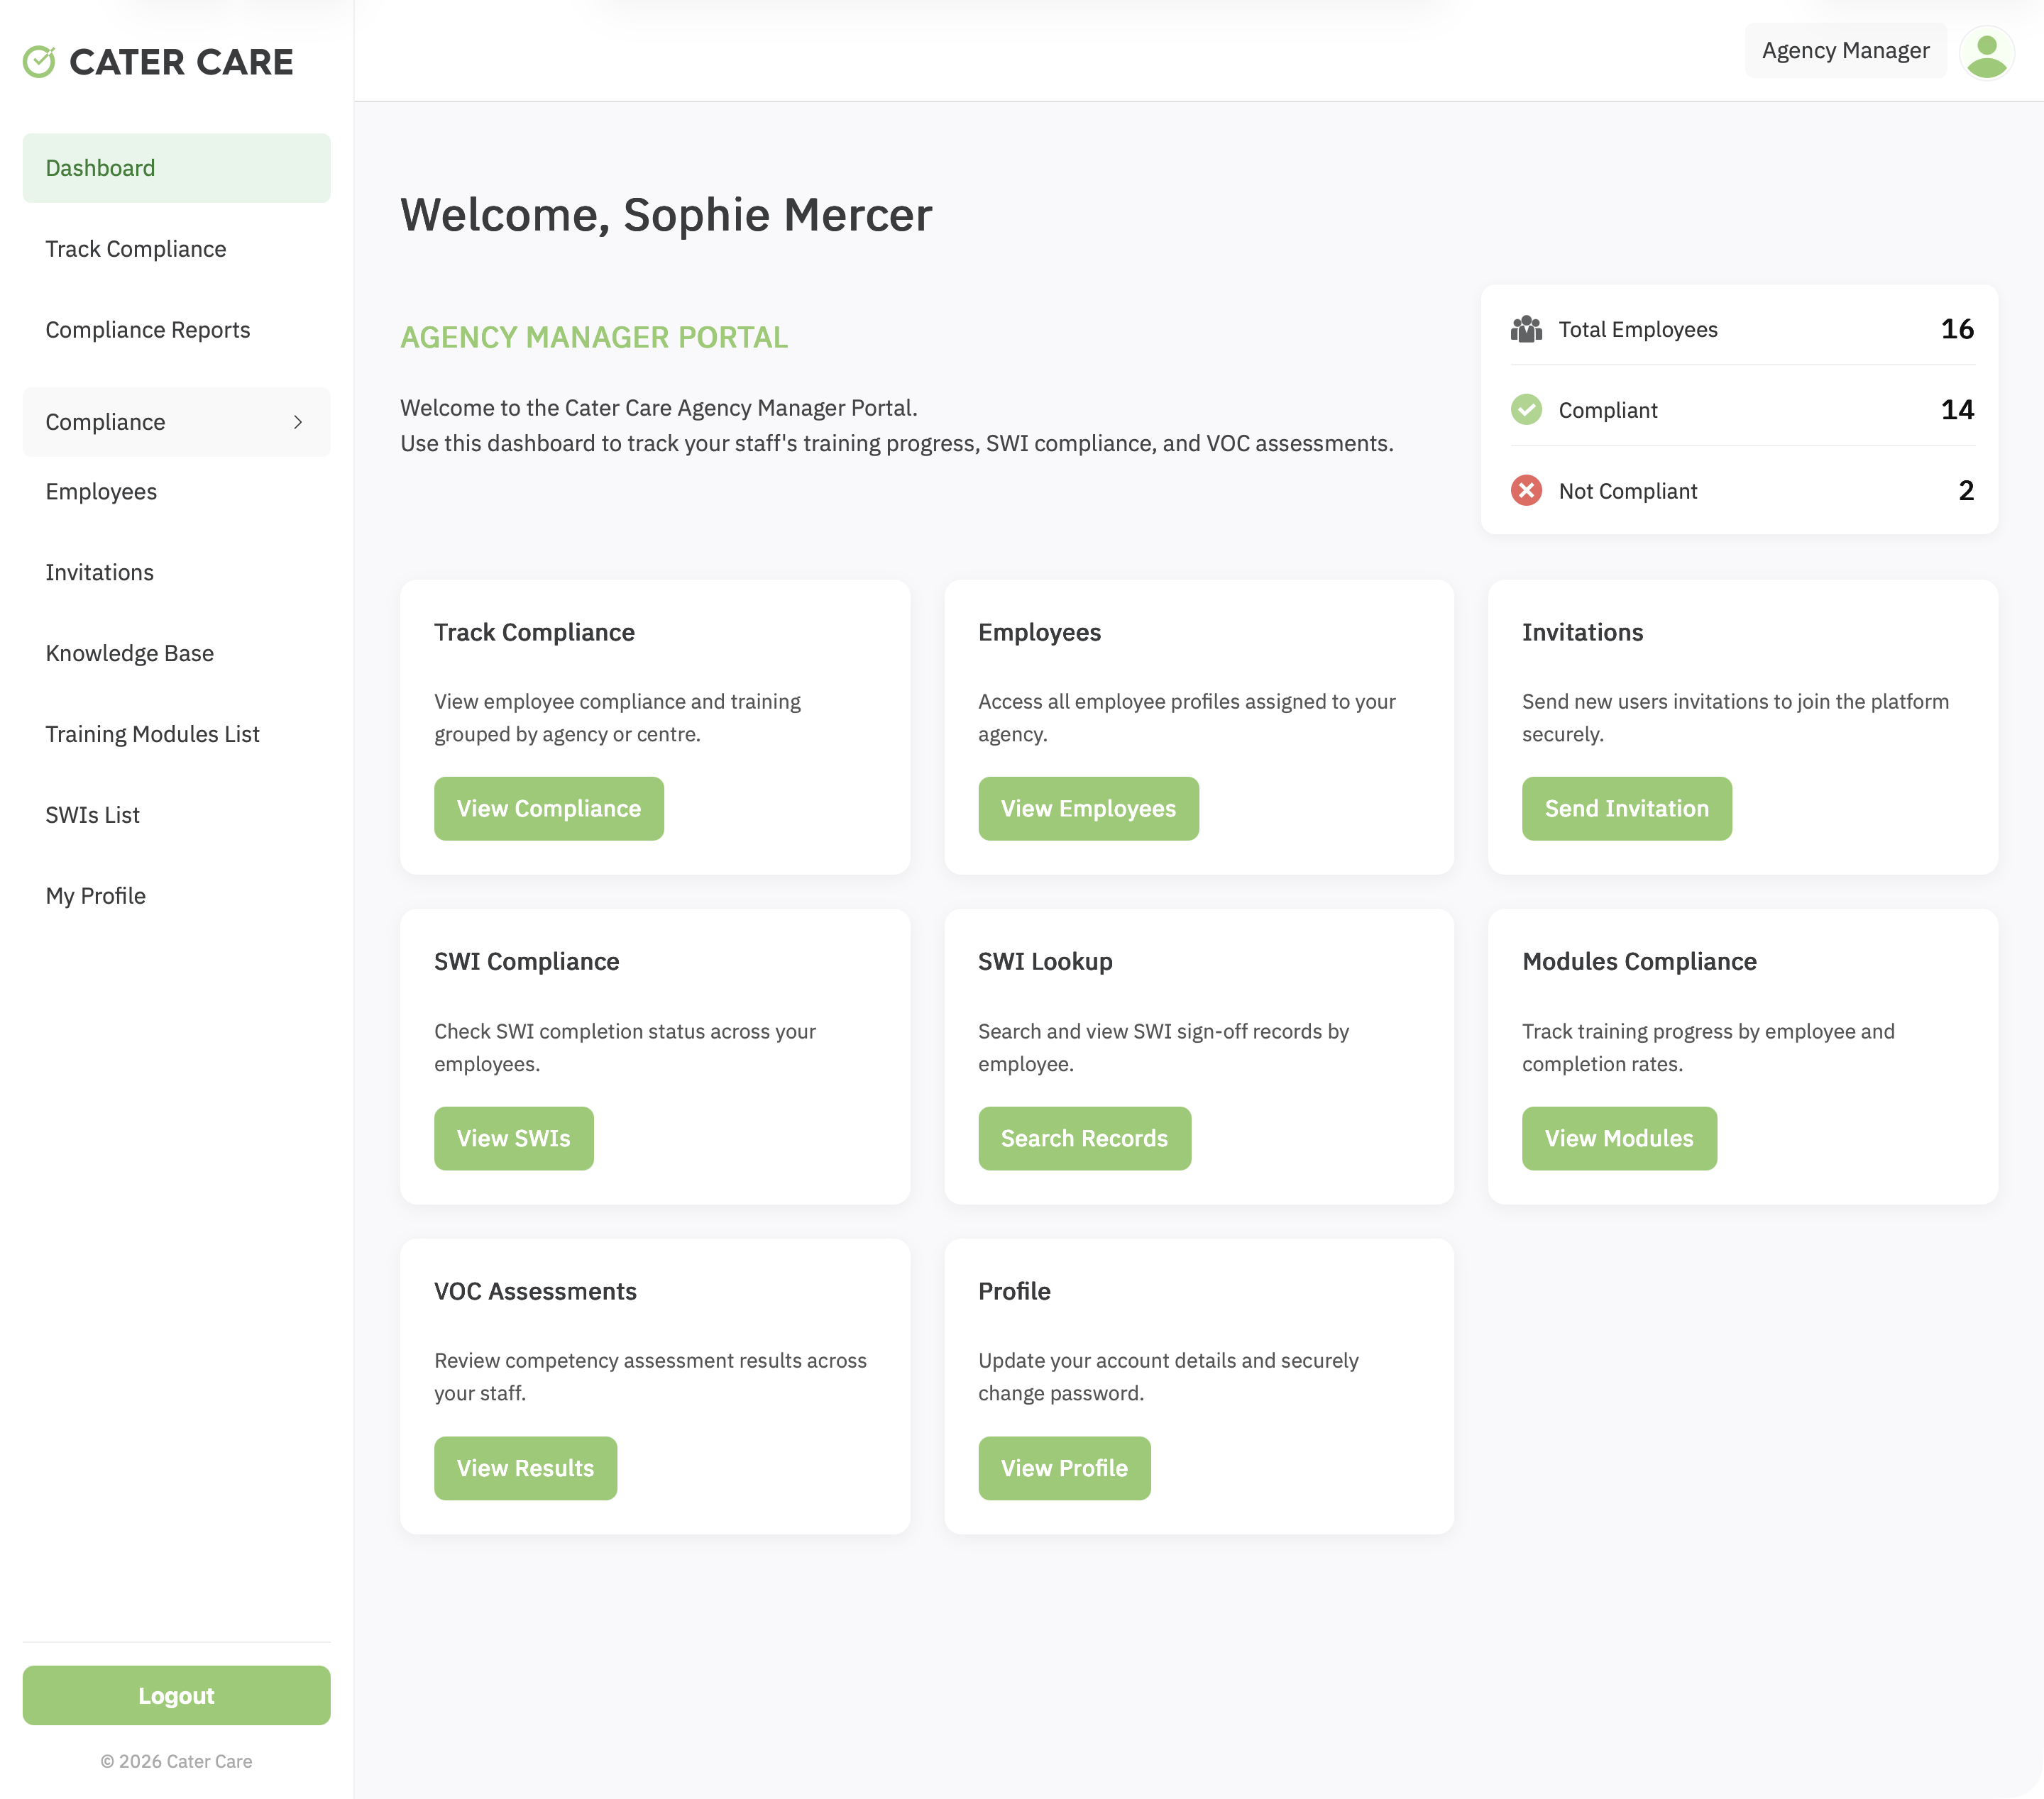
Task: Click the Invitations card title
Action: (1582, 633)
